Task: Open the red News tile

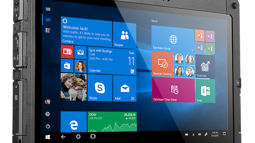Action: pos(67,52)
